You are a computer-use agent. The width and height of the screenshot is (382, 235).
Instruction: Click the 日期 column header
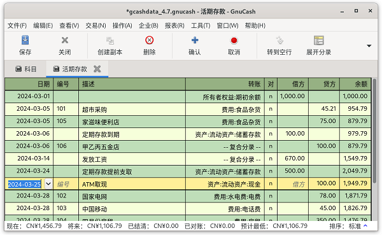pos(29,84)
